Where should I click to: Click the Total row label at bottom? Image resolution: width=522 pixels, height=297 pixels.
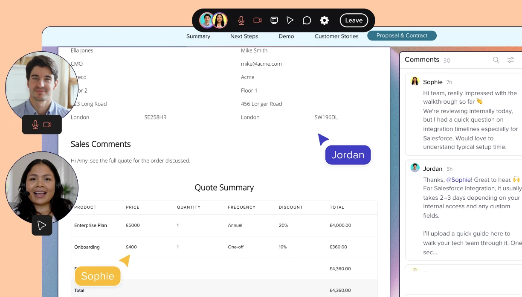[x=79, y=291]
